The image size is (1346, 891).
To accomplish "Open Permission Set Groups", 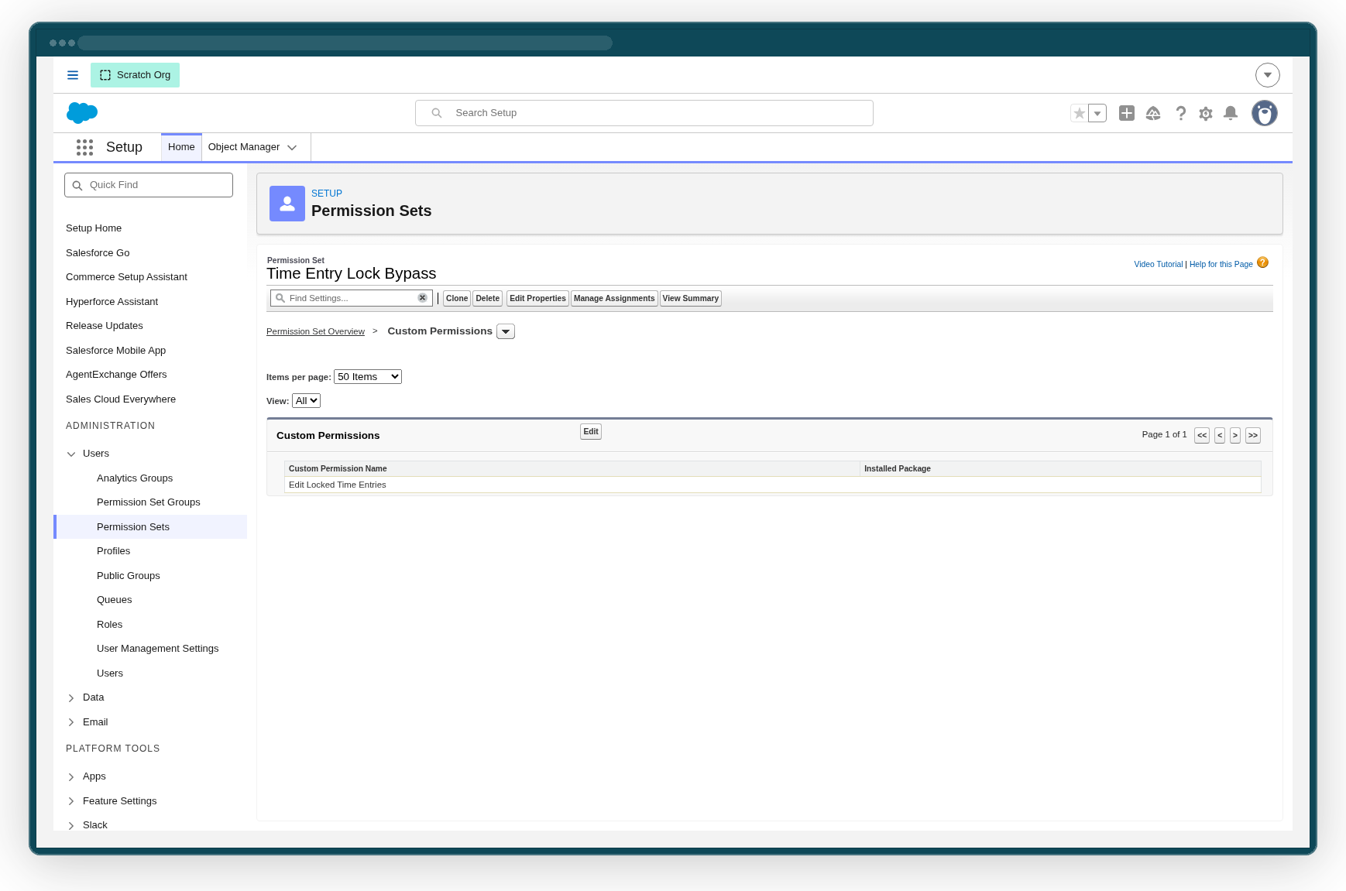I will point(149,502).
